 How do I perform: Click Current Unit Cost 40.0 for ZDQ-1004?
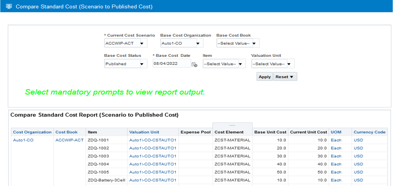[x=322, y=164]
